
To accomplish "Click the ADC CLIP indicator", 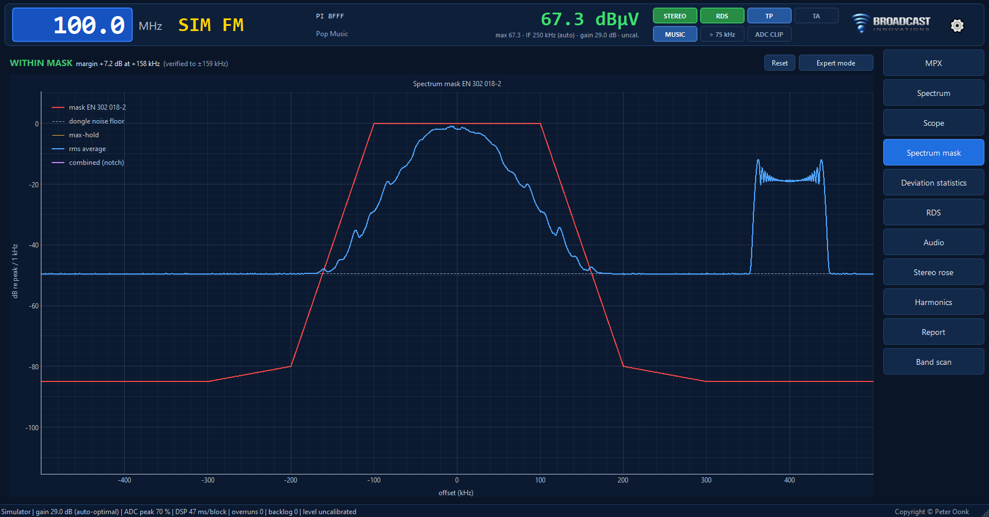I will coord(769,34).
